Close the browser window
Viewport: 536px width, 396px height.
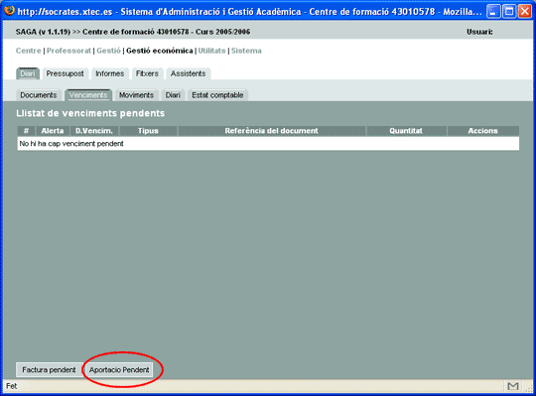pyautogui.click(x=525, y=12)
